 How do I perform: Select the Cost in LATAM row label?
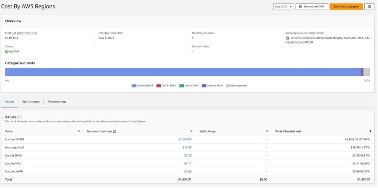click(x=14, y=171)
